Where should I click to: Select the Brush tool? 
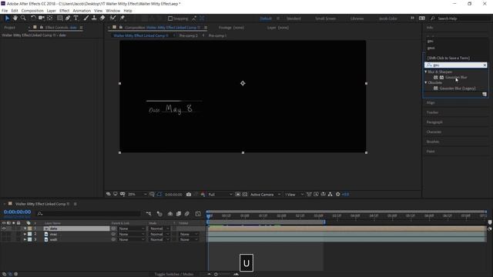[x=86, y=18]
